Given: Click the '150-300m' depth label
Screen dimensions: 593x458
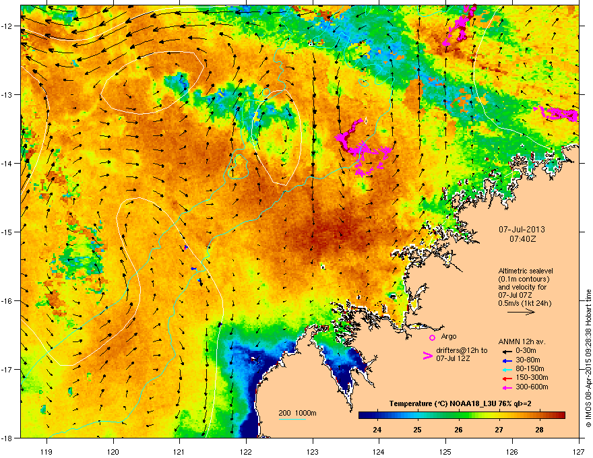Looking at the screenshot, I should pyautogui.click(x=532, y=377).
